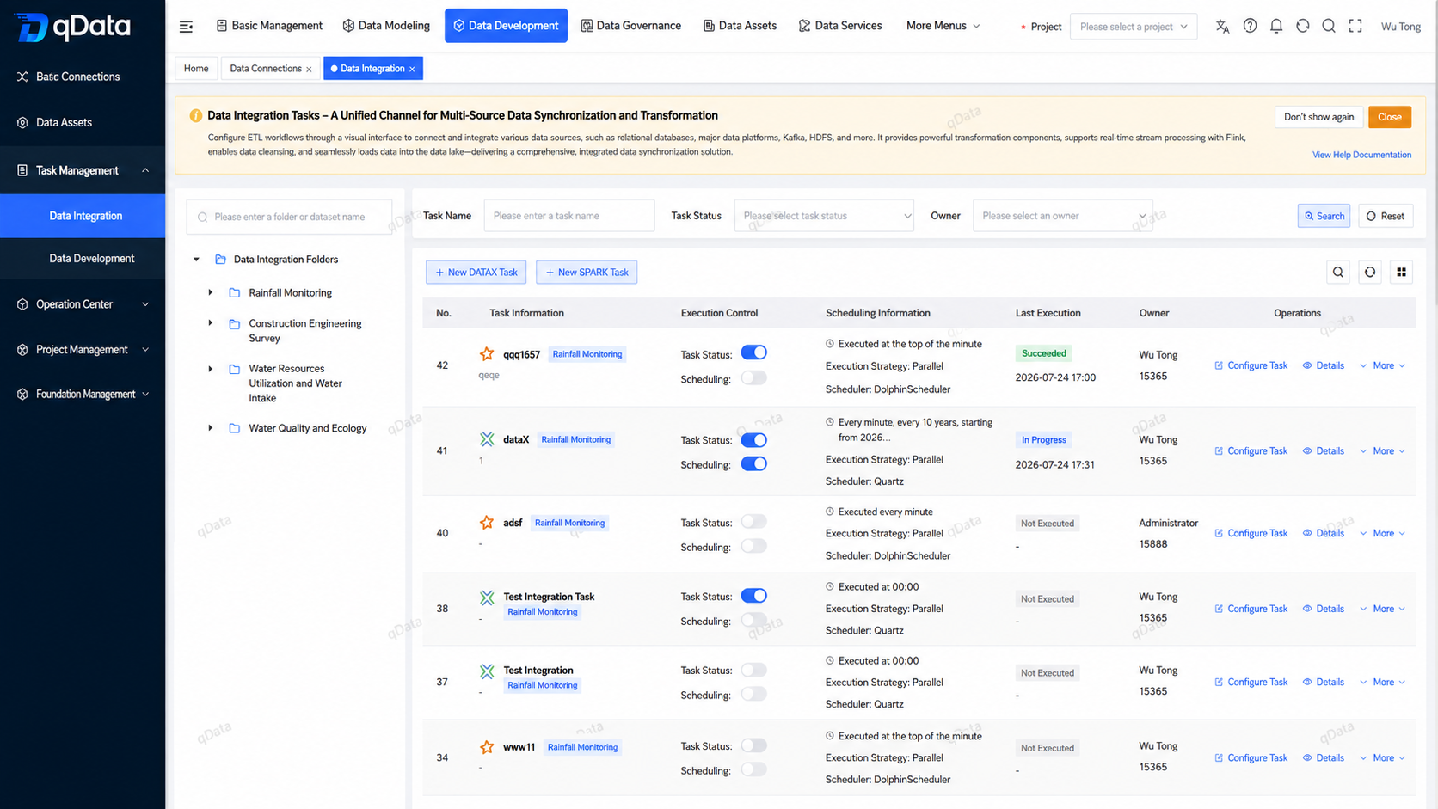Collapse the Data Integration Folders tree
The height and width of the screenshot is (809, 1438).
pos(196,260)
